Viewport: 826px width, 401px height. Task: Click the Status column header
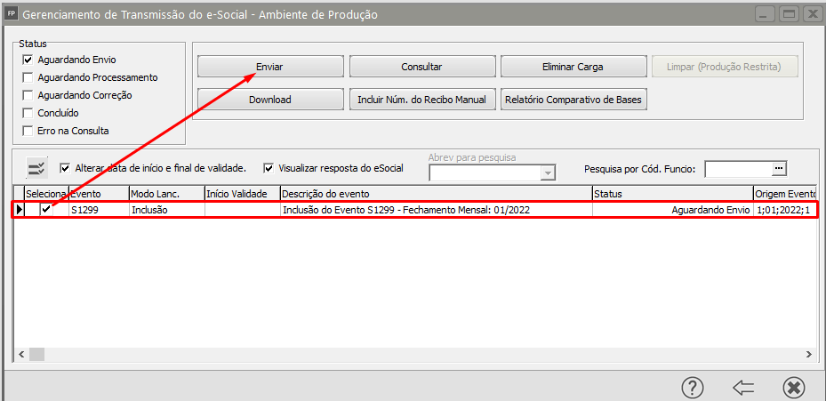click(x=671, y=194)
